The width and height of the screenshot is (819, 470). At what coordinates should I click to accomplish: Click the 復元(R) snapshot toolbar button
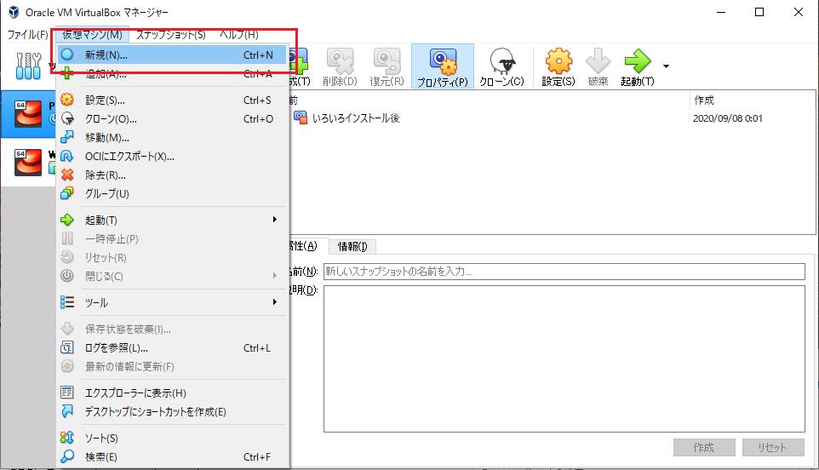coord(387,66)
